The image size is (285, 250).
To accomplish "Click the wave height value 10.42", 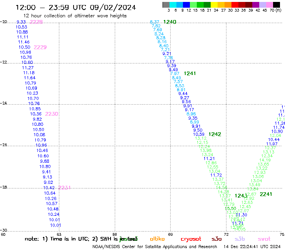I will [49, 188].
